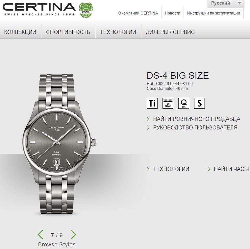Go to the next watch style arrow
The width and height of the screenshot is (250, 249).
coord(73,235)
